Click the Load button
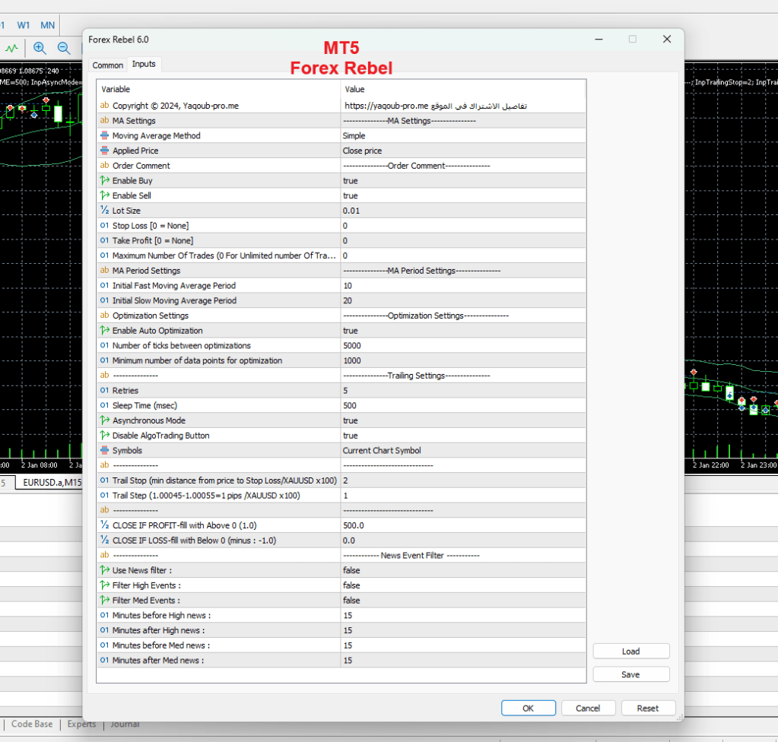This screenshot has width=778, height=742. tap(630, 652)
